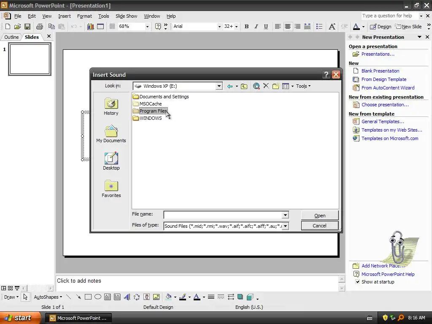Viewport: 432px width, 324px height.
Task: Click the Print toolbar icon
Action: pos(40,27)
